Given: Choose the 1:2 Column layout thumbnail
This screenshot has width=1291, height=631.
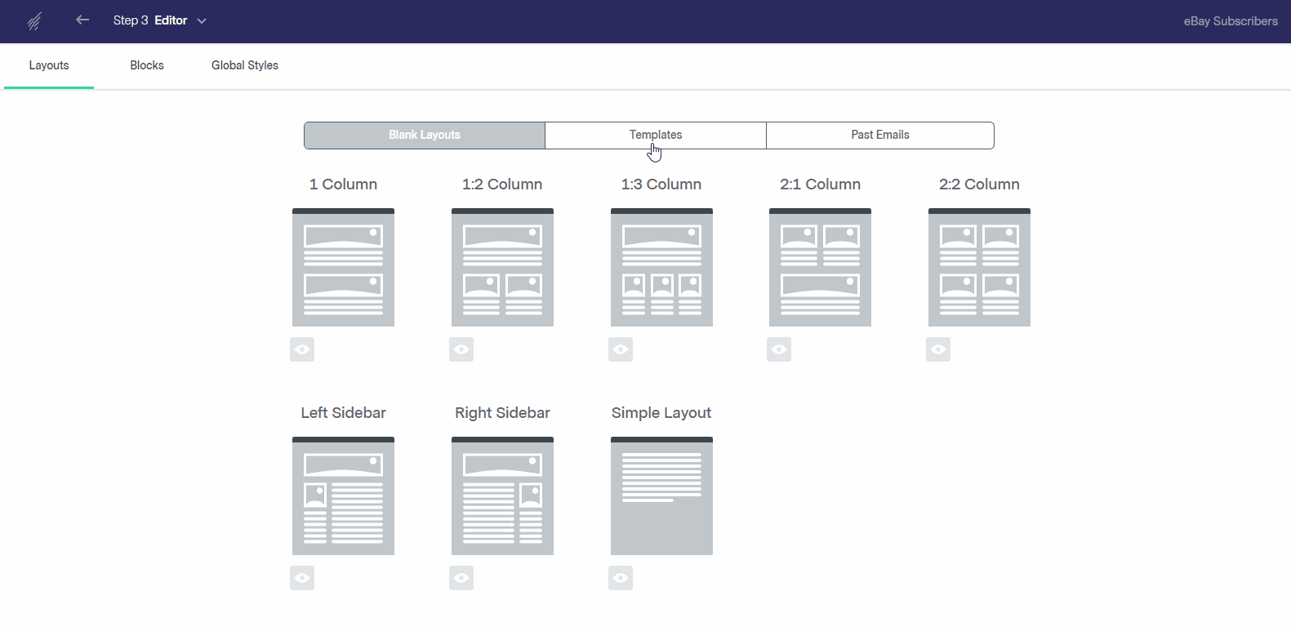Looking at the screenshot, I should 502,268.
